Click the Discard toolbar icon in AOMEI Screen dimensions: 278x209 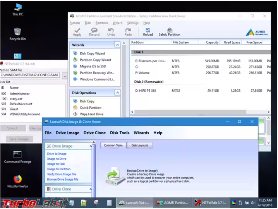pos(94,32)
